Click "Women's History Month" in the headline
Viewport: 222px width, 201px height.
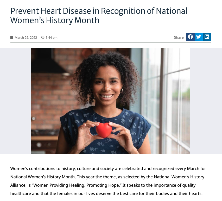pyautogui.click(x=55, y=20)
